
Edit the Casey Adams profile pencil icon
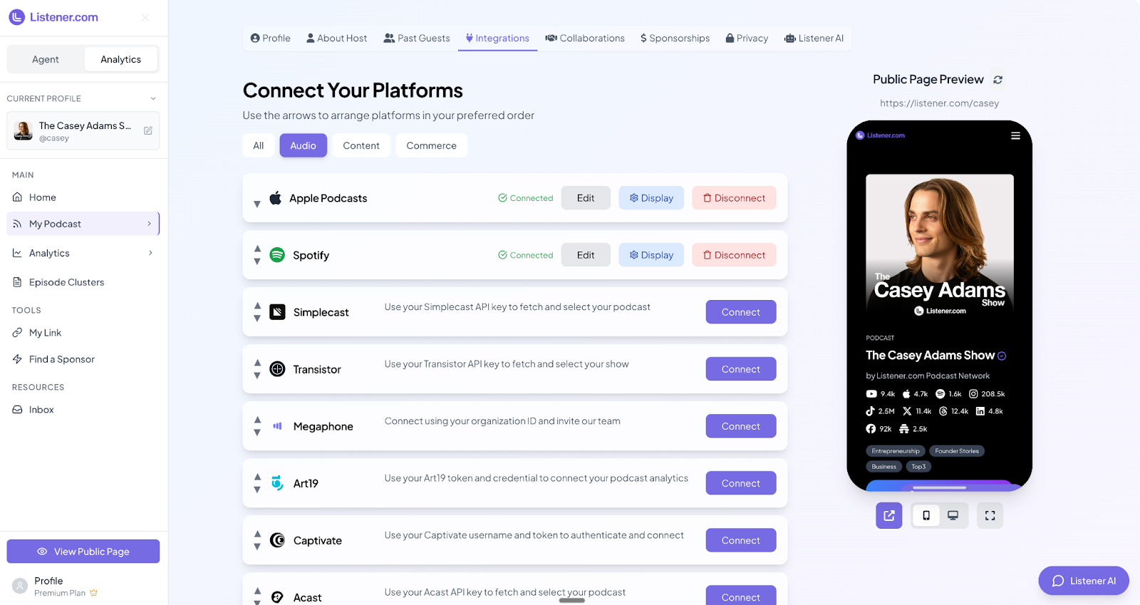pyautogui.click(x=148, y=130)
